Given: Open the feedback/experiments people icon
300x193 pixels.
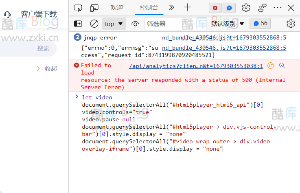Looking at the screenshot, I should (263, 8).
